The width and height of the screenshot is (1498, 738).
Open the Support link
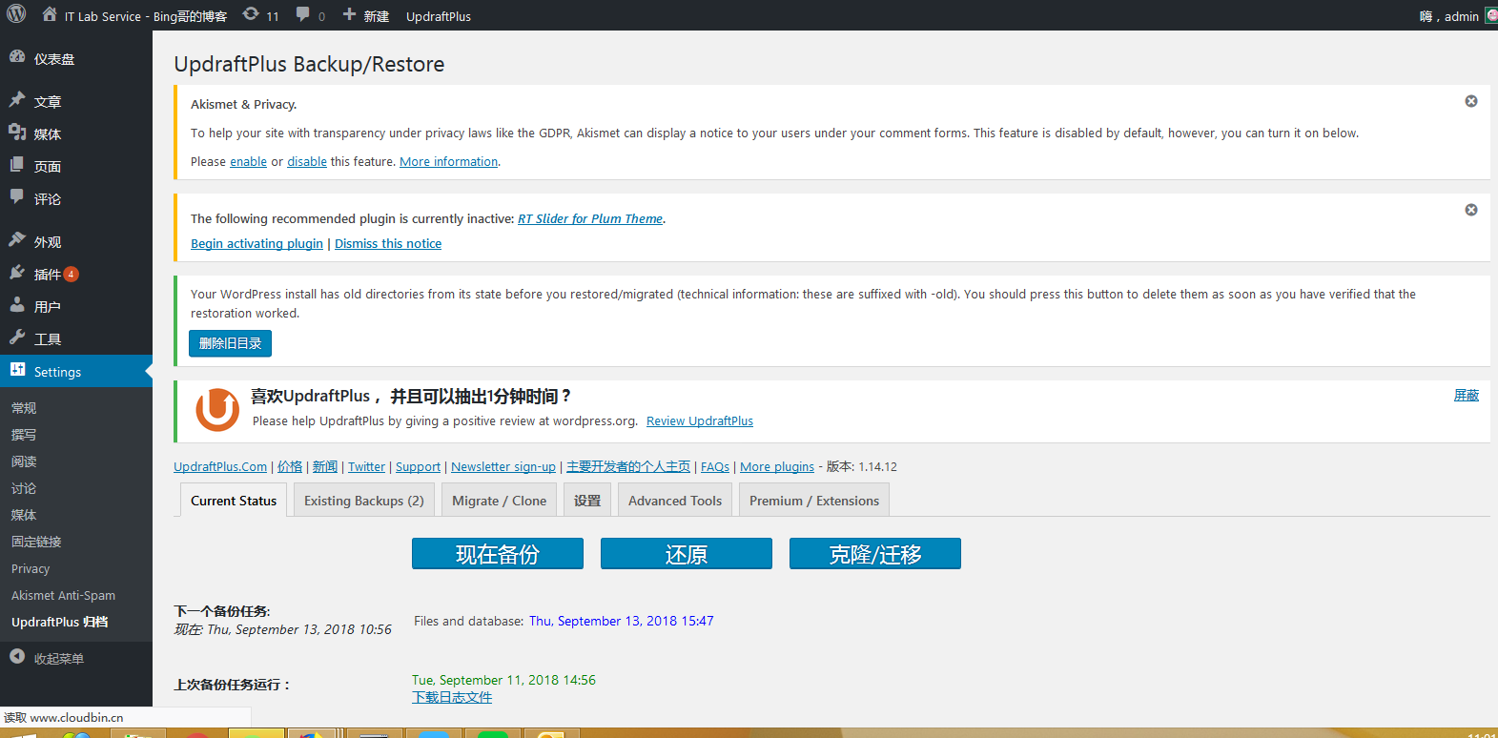(418, 467)
